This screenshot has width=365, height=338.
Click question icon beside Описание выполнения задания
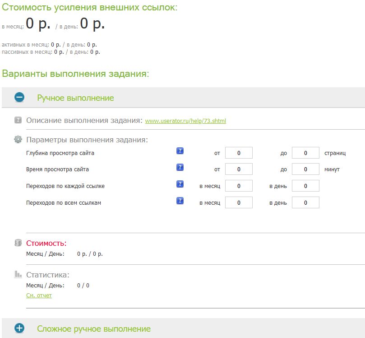pos(18,121)
